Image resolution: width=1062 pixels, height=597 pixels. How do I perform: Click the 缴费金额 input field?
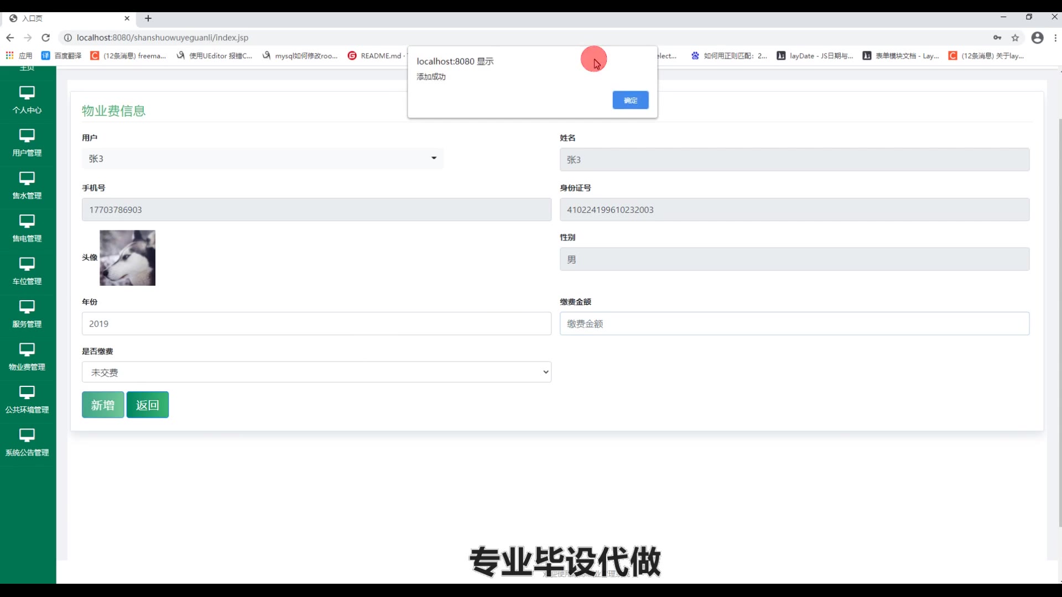[794, 324]
